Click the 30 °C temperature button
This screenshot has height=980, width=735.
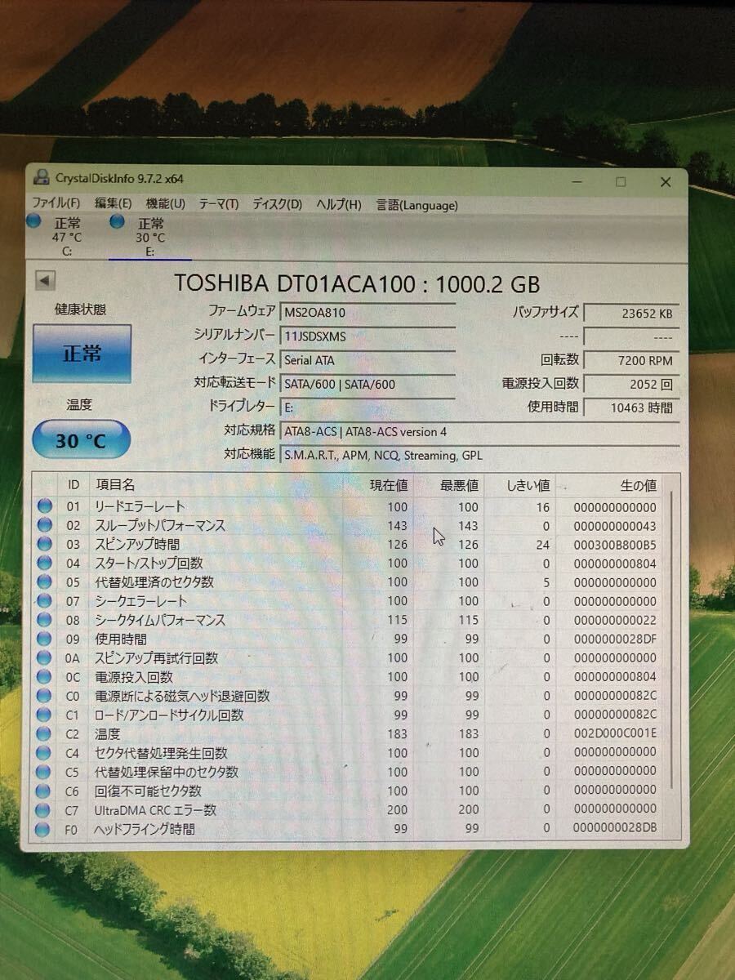pyautogui.click(x=81, y=440)
